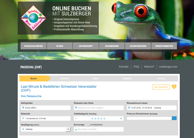Click the person icon in Reisende
Image resolution: width=194 pixels, height=138 pixels.
tap(23, 119)
